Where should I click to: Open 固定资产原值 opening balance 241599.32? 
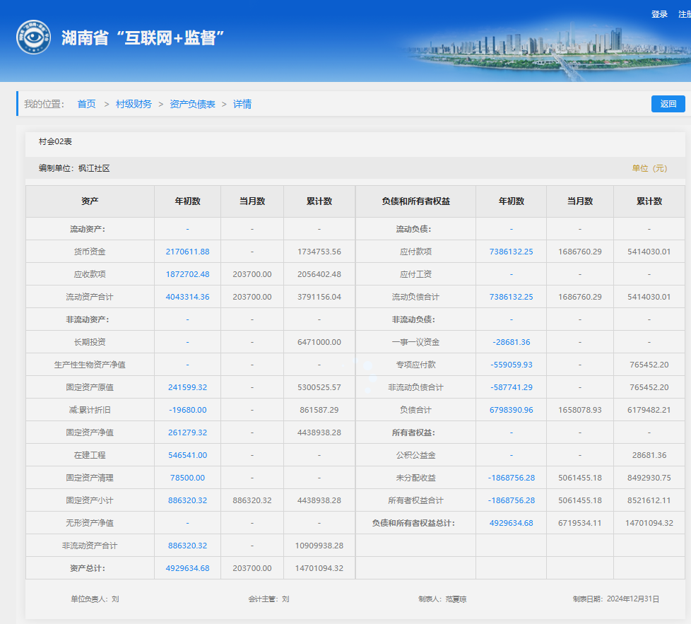tap(188, 387)
